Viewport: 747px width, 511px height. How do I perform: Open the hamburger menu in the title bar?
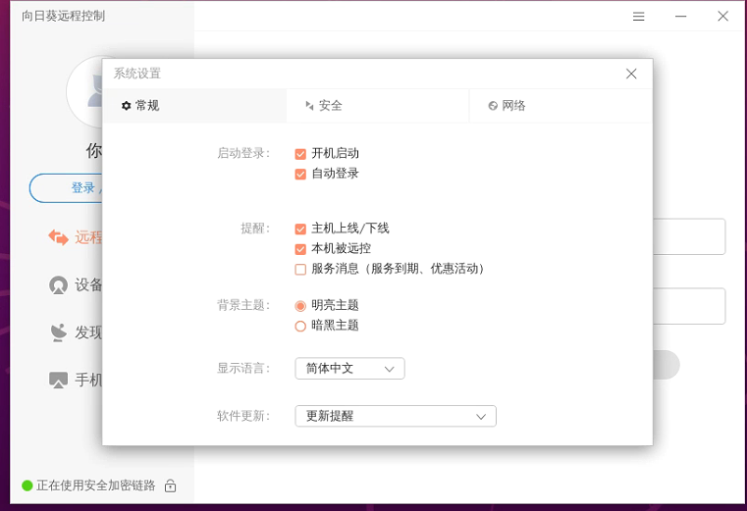coord(638,17)
